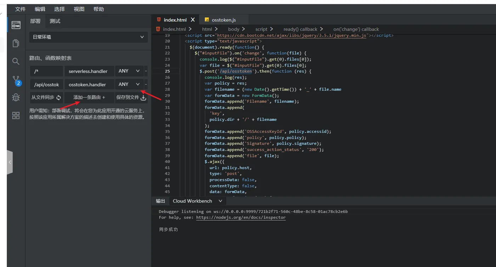
Task: Click 'var policy = res;' line
Action: (x=225, y=83)
